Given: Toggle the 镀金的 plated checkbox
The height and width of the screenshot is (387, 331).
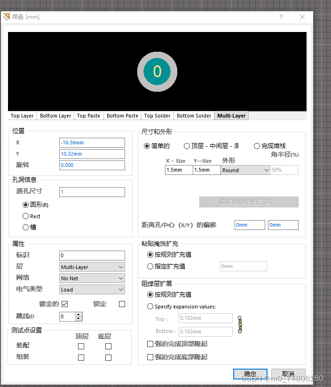Looking at the screenshot, I should (65, 304).
